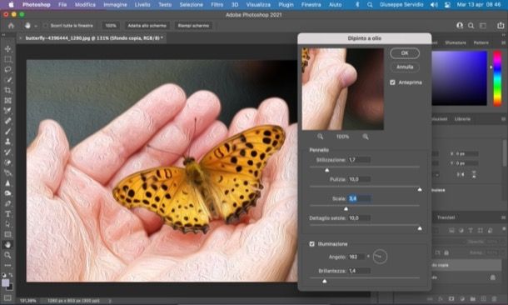Open the Photoshop search icon
The width and height of the screenshot is (508, 305).
coord(471,26)
